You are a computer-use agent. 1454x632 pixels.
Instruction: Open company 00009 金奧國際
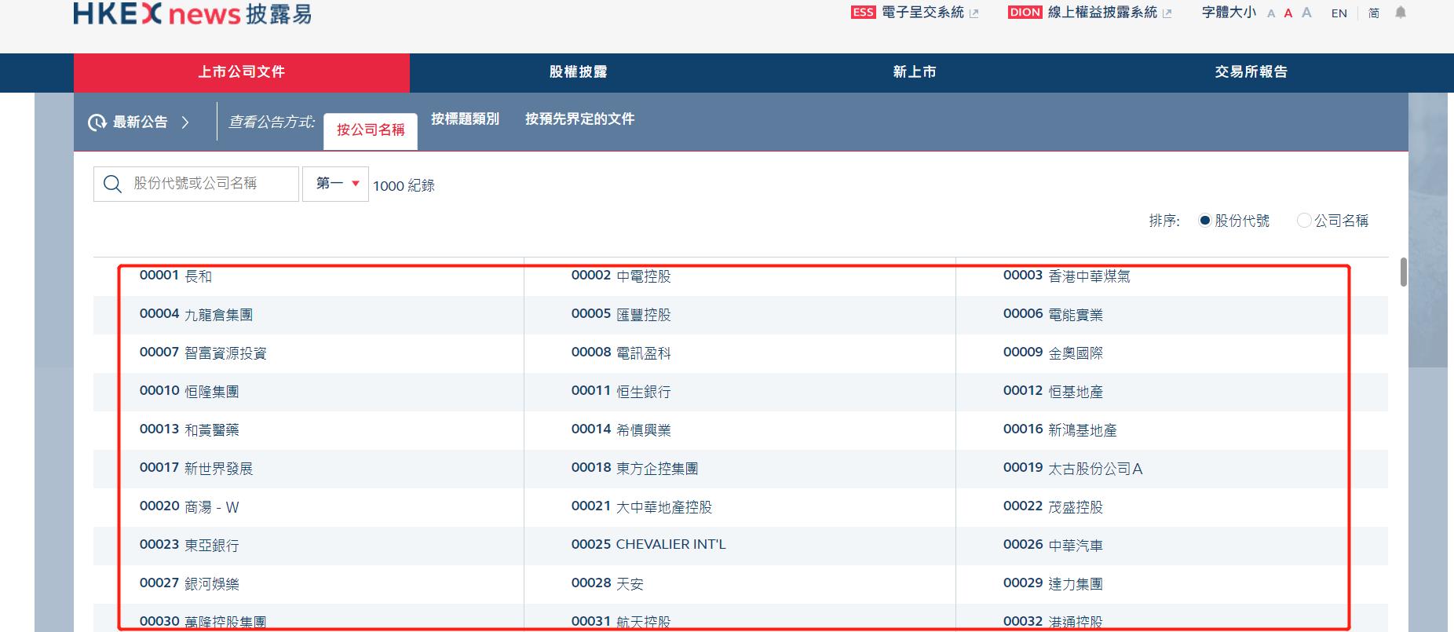tap(1053, 353)
